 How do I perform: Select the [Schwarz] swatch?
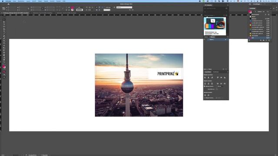click(259, 19)
